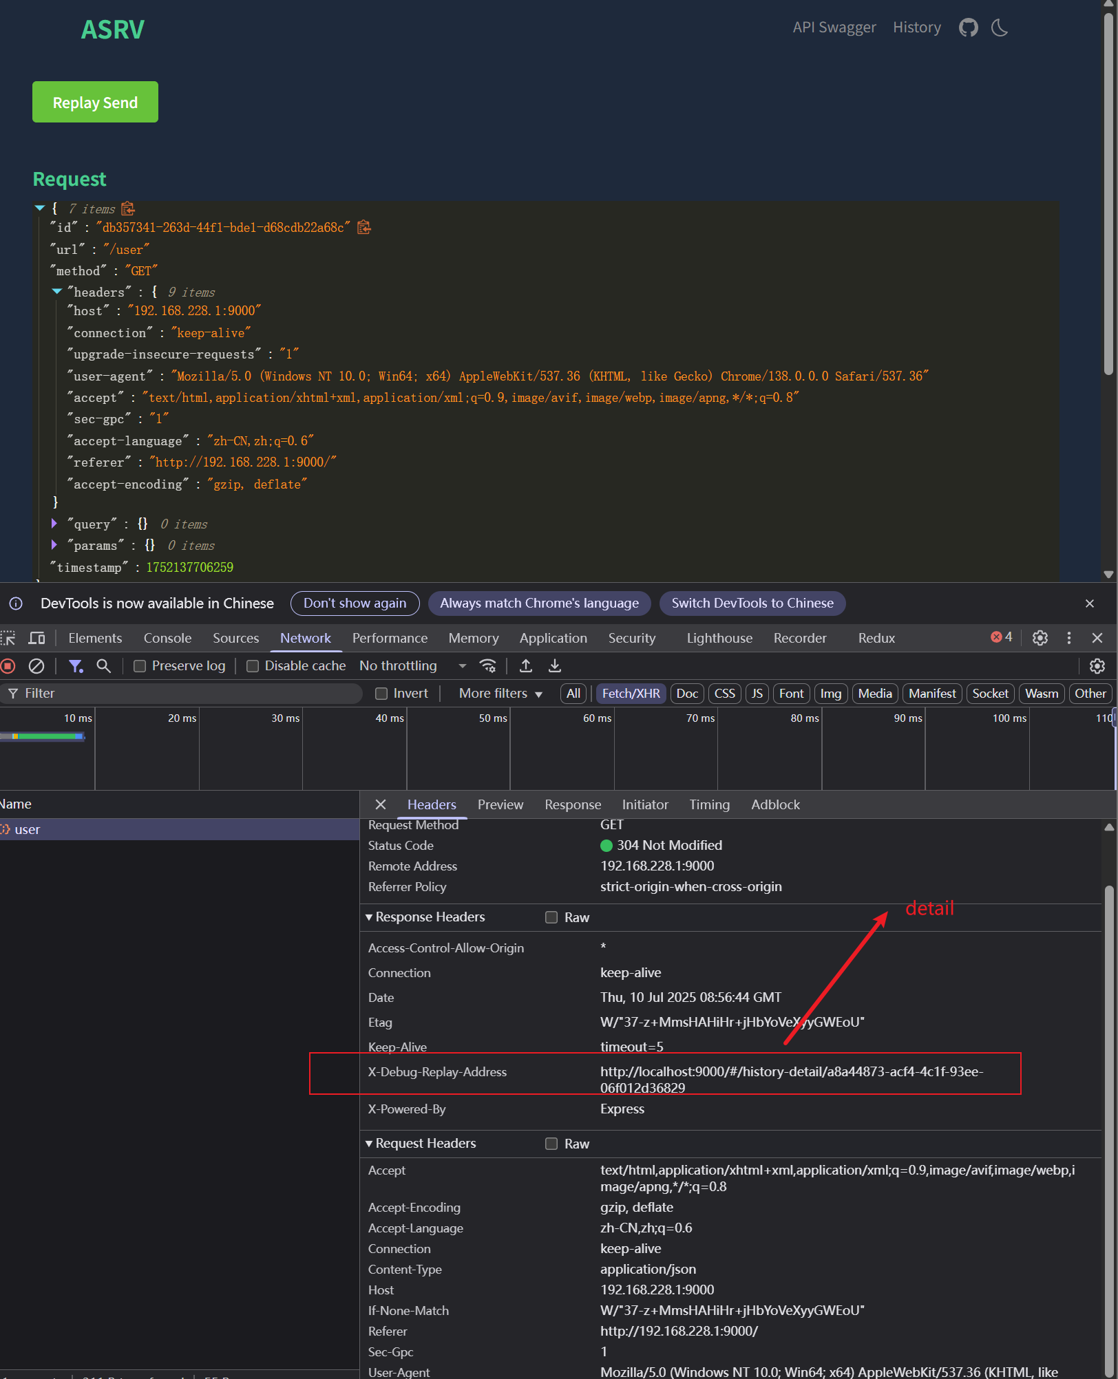The width and height of the screenshot is (1118, 1379).
Task: Click Always match Chrome's language
Action: pos(540,603)
